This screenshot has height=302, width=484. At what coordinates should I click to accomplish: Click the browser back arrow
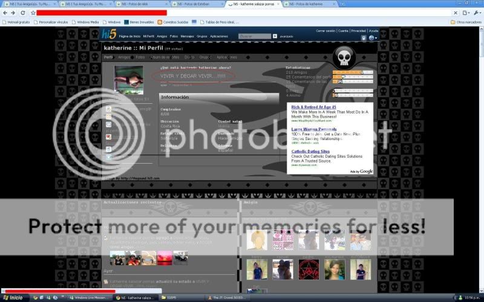click(5, 12)
